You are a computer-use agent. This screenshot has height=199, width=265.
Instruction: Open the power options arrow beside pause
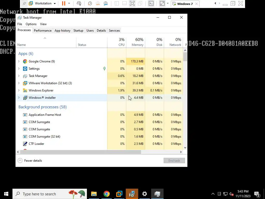tap(69, 3)
